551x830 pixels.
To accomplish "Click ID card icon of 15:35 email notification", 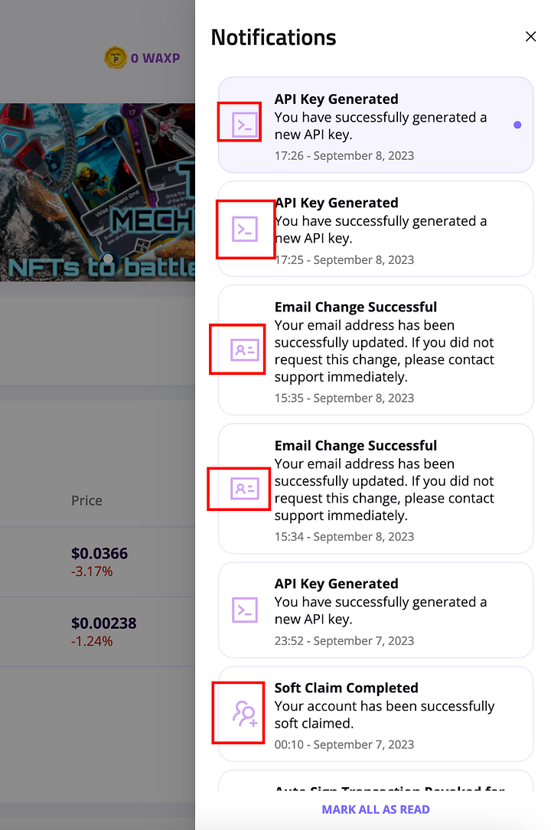I will click(245, 350).
